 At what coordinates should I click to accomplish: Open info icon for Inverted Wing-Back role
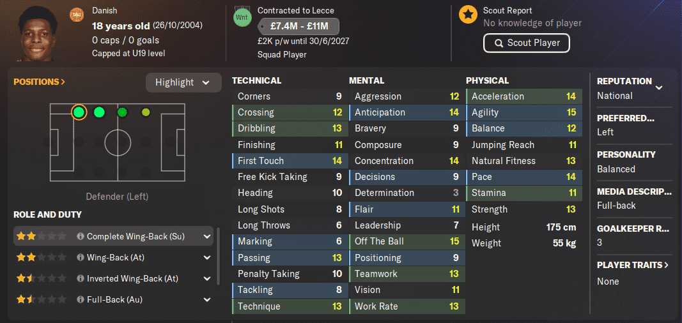click(80, 278)
